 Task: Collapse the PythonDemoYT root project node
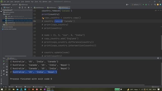[3, 10]
